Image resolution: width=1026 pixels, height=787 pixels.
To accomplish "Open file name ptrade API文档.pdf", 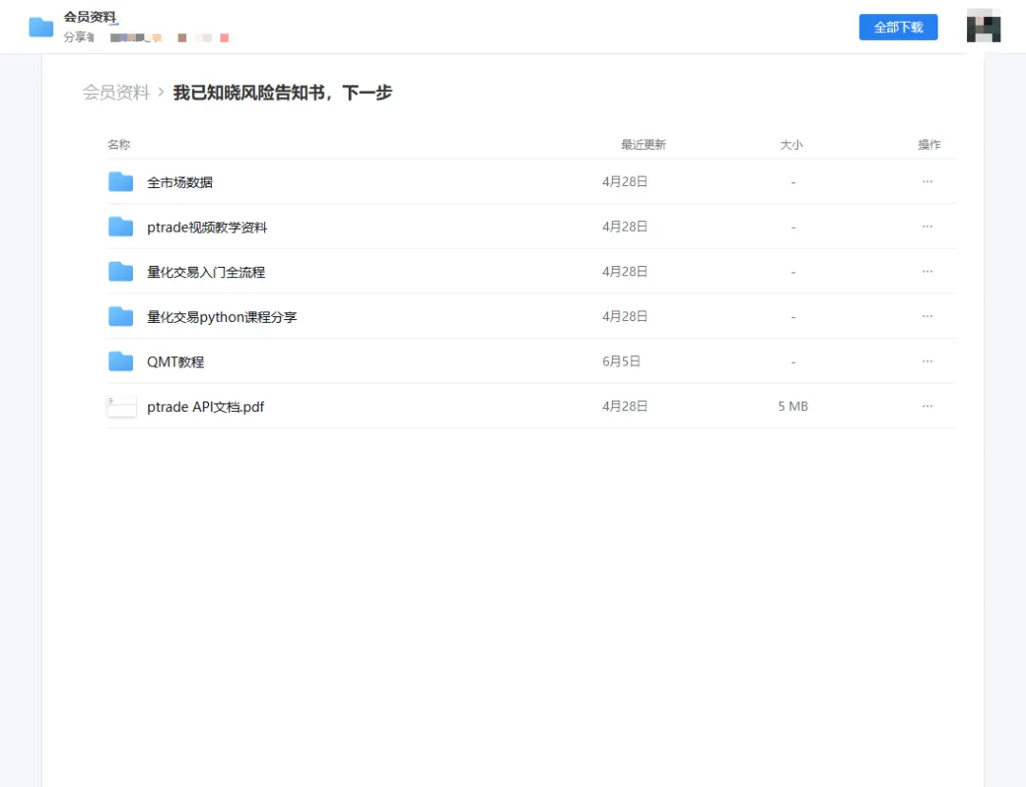I will tap(205, 406).
